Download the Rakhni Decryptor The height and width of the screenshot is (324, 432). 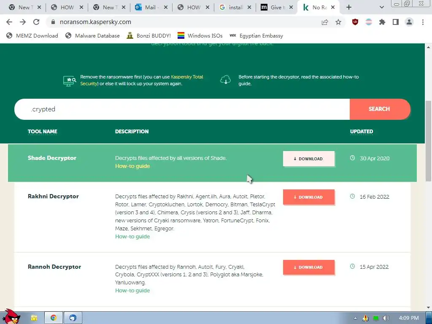[x=308, y=197]
